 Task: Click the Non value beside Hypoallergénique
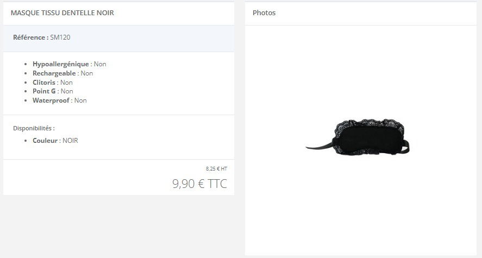click(x=100, y=64)
